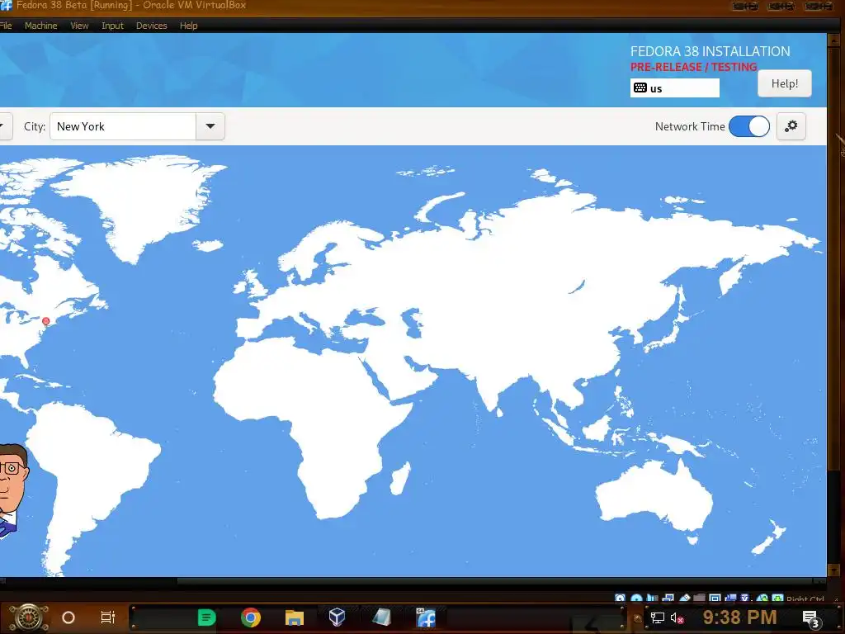This screenshot has width=845, height=634.
Task: Launch Google Chrome from taskbar
Action: pyautogui.click(x=251, y=617)
